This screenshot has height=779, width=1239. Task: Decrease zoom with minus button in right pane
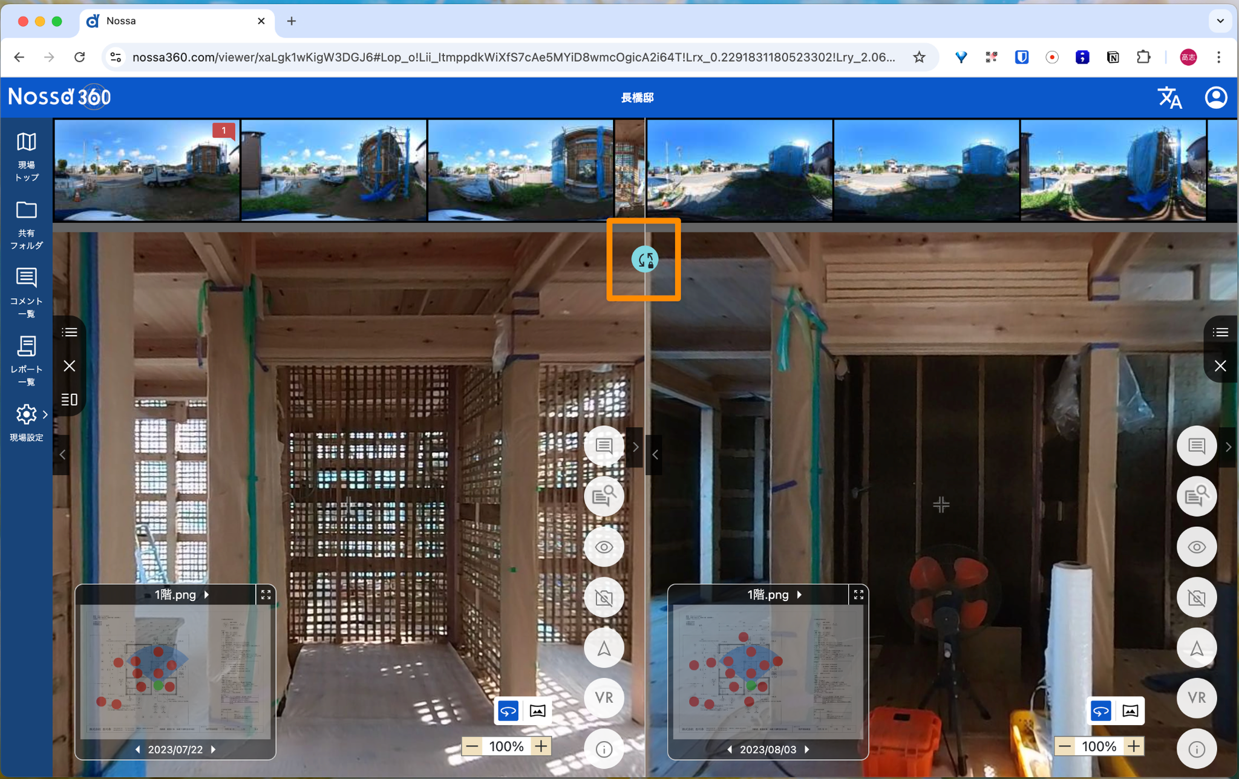coord(1065,746)
